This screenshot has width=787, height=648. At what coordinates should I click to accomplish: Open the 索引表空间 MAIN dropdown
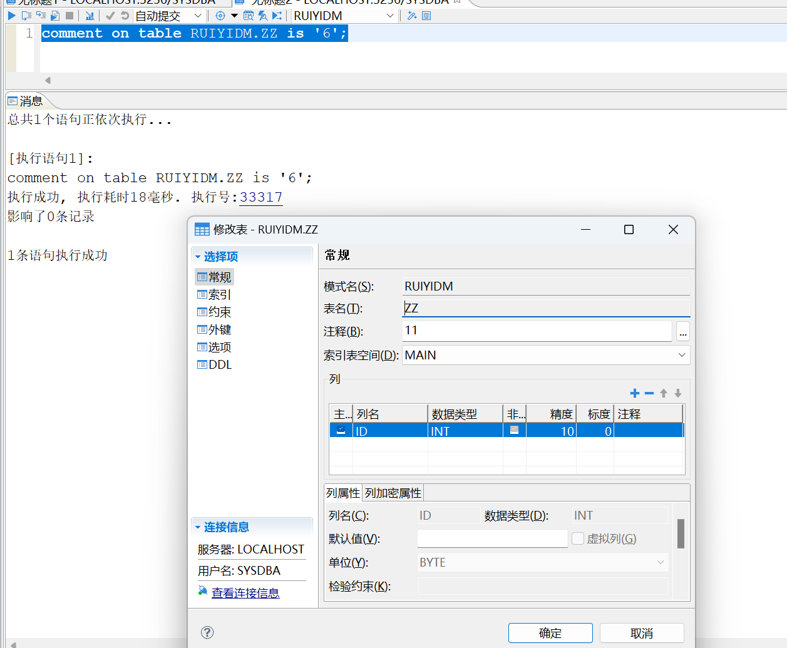pos(546,355)
